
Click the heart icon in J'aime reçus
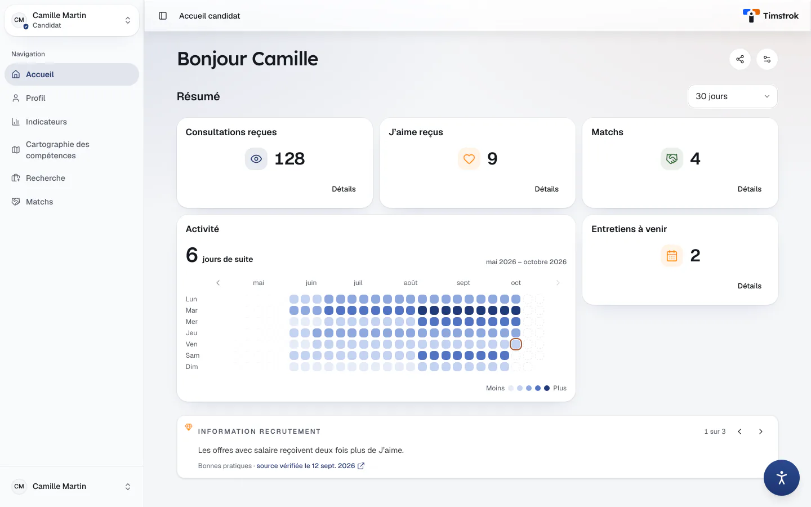(x=469, y=159)
